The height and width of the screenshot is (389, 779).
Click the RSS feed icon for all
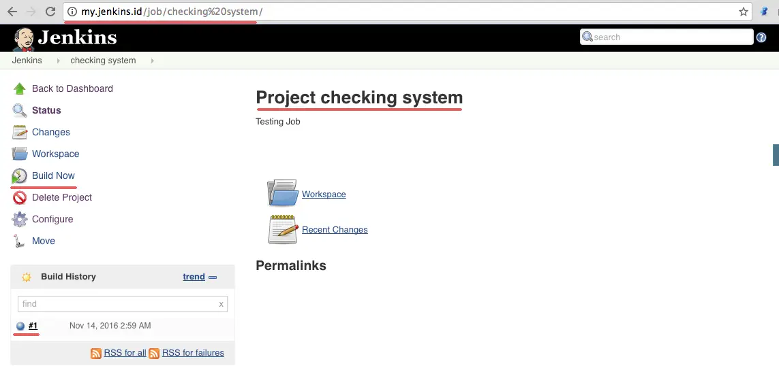pos(96,354)
